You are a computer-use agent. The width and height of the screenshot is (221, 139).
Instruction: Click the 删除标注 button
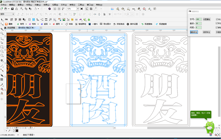point(194,32)
